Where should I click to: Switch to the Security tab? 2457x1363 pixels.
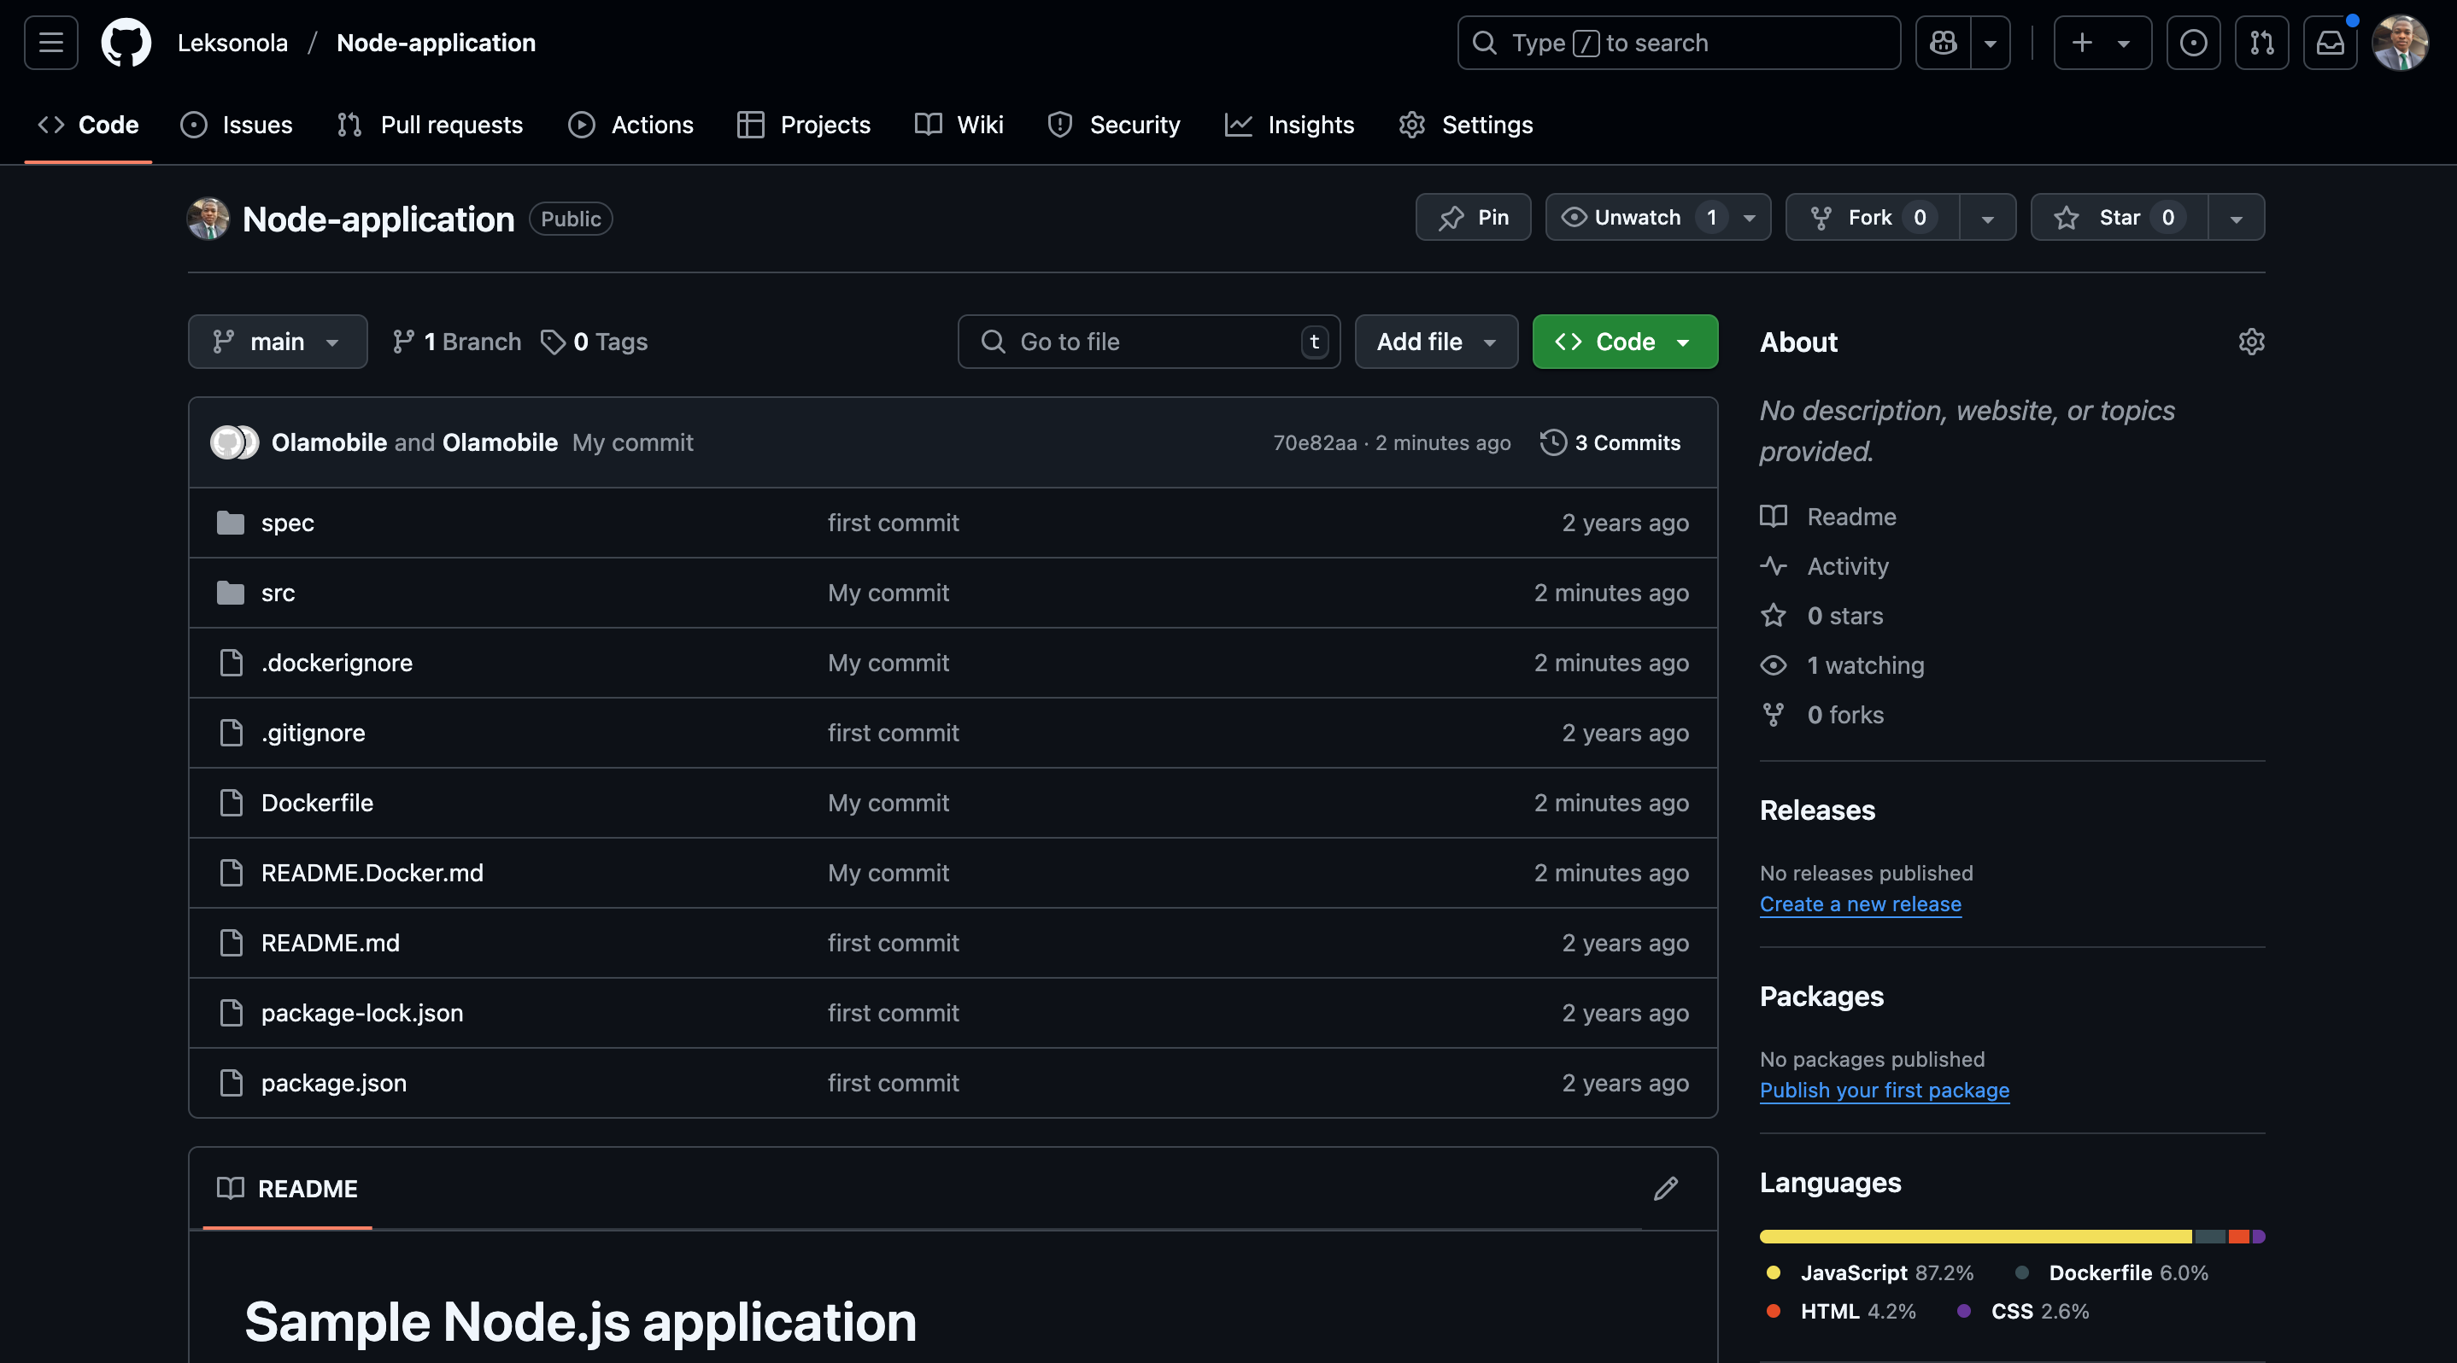click(1113, 125)
